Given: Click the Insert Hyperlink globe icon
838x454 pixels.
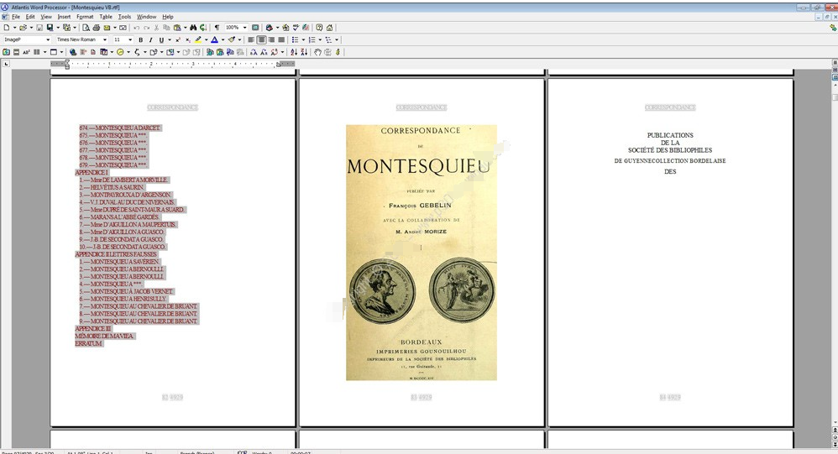Looking at the screenshot, I should coord(73,52).
